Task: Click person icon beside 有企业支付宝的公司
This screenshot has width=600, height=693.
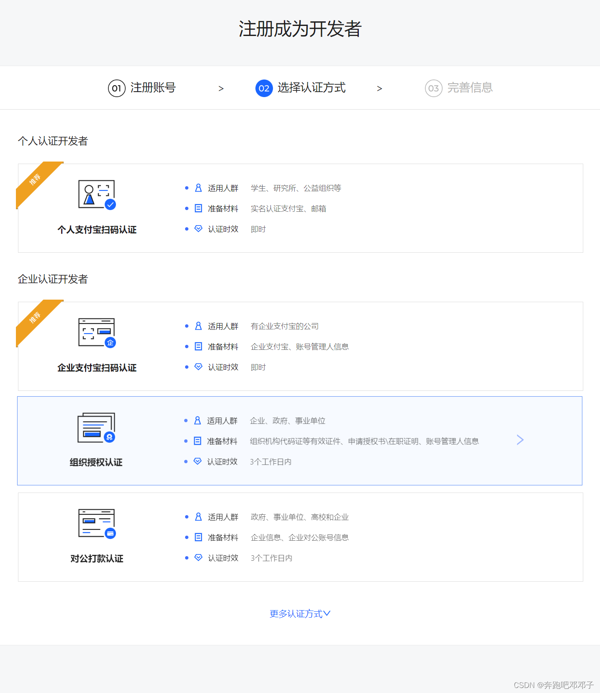Action: [x=198, y=326]
